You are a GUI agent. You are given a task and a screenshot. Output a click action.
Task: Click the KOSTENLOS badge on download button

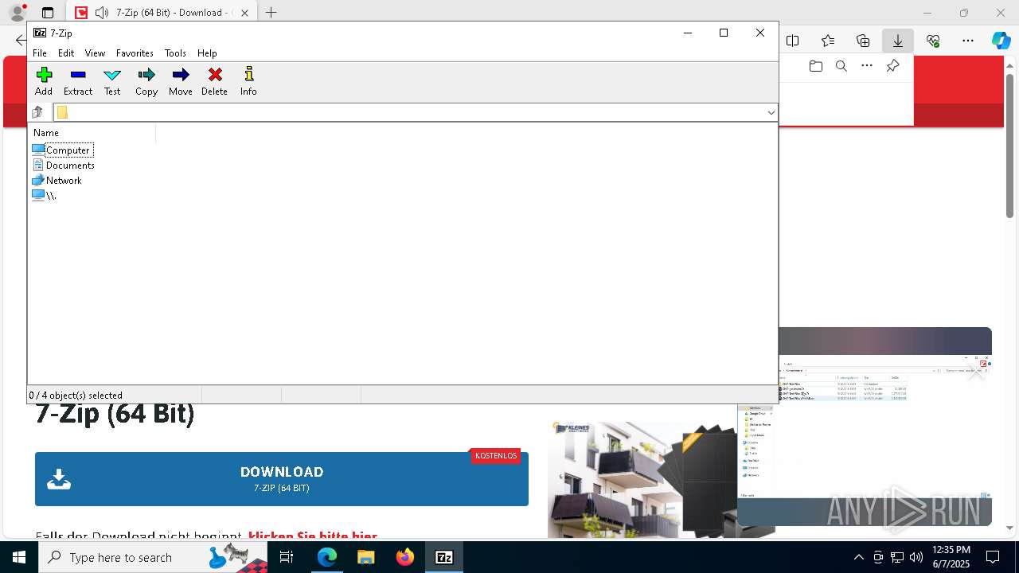496,456
